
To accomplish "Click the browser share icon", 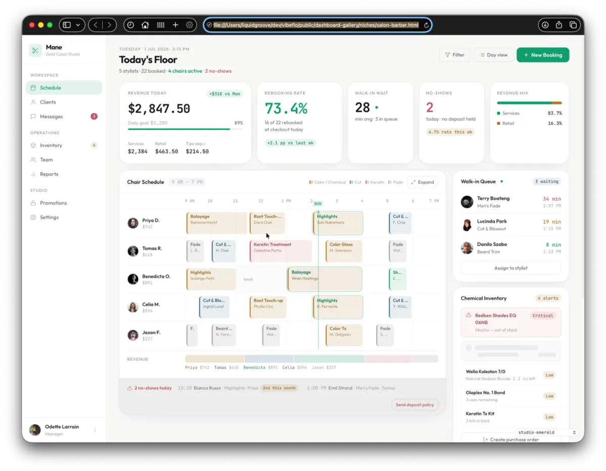I will tap(559, 25).
